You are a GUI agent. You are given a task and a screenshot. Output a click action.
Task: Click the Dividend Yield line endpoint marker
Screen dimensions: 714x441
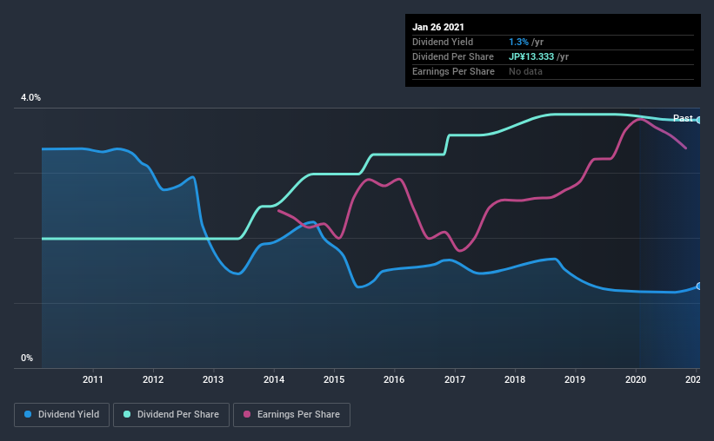(699, 286)
